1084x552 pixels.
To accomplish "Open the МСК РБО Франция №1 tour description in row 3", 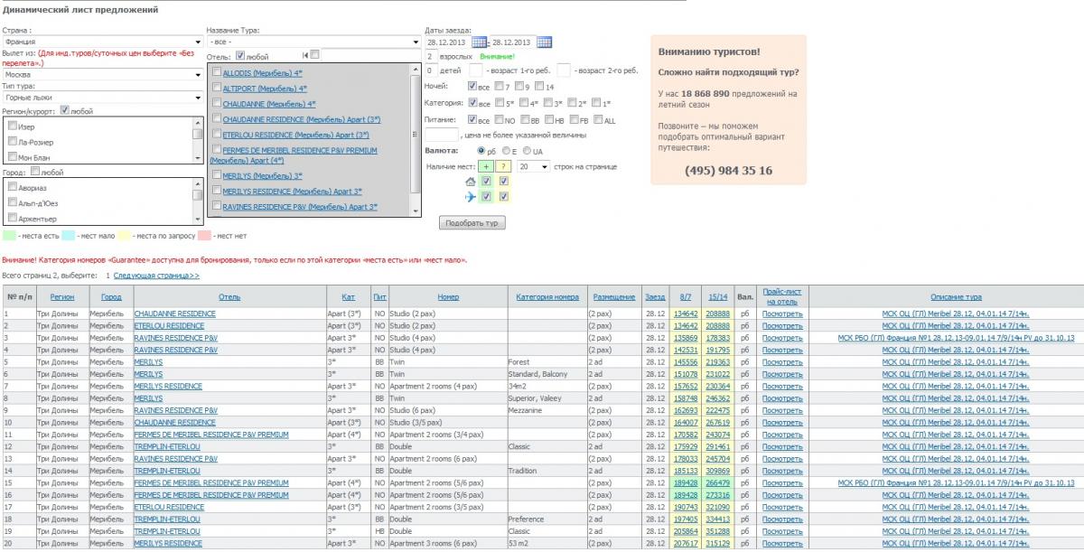I will [x=957, y=338].
